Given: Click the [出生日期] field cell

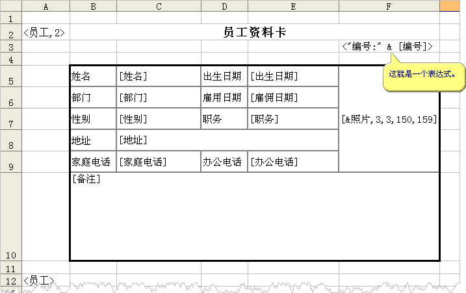Looking at the screenshot, I should 292,76.
